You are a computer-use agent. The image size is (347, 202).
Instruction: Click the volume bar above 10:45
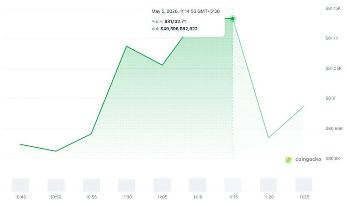tap(20, 185)
